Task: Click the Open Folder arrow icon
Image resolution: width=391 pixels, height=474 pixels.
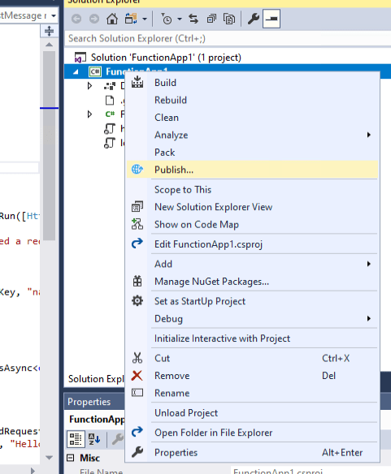Action: [137, 432]
